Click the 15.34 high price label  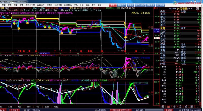click(6, 15)
